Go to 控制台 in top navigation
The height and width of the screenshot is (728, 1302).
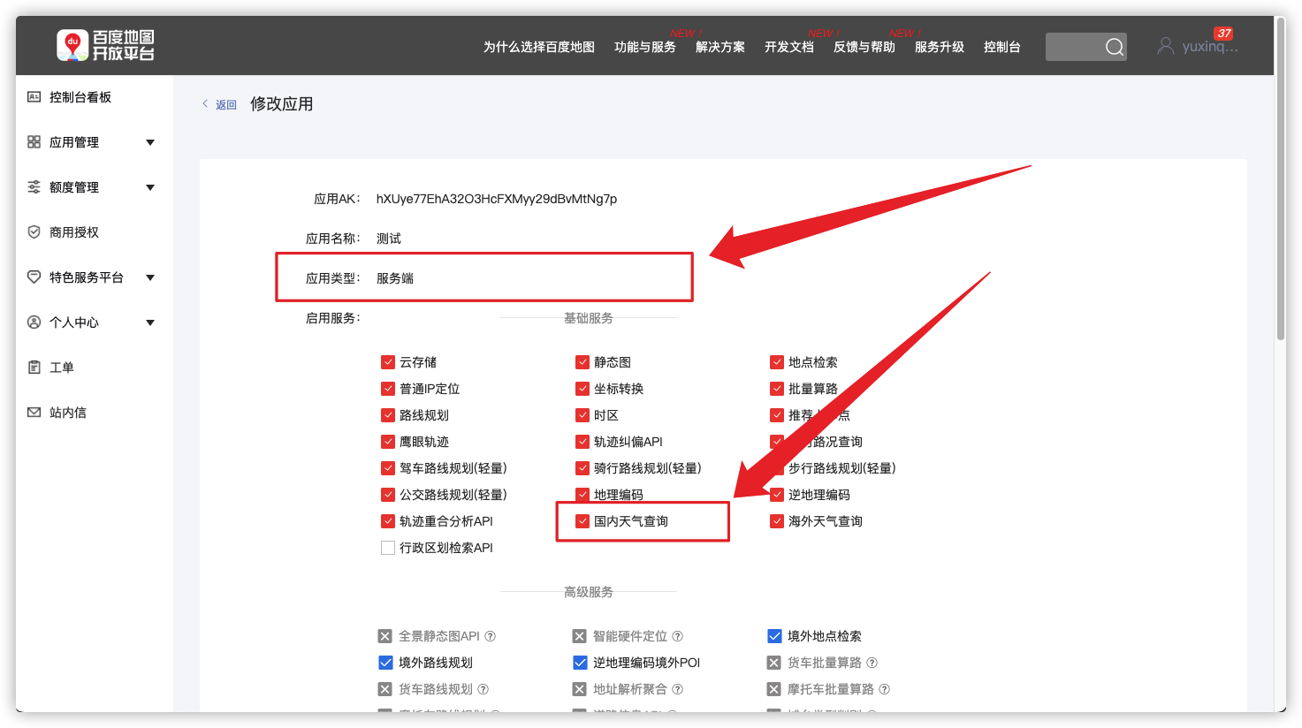(1002, 47)
